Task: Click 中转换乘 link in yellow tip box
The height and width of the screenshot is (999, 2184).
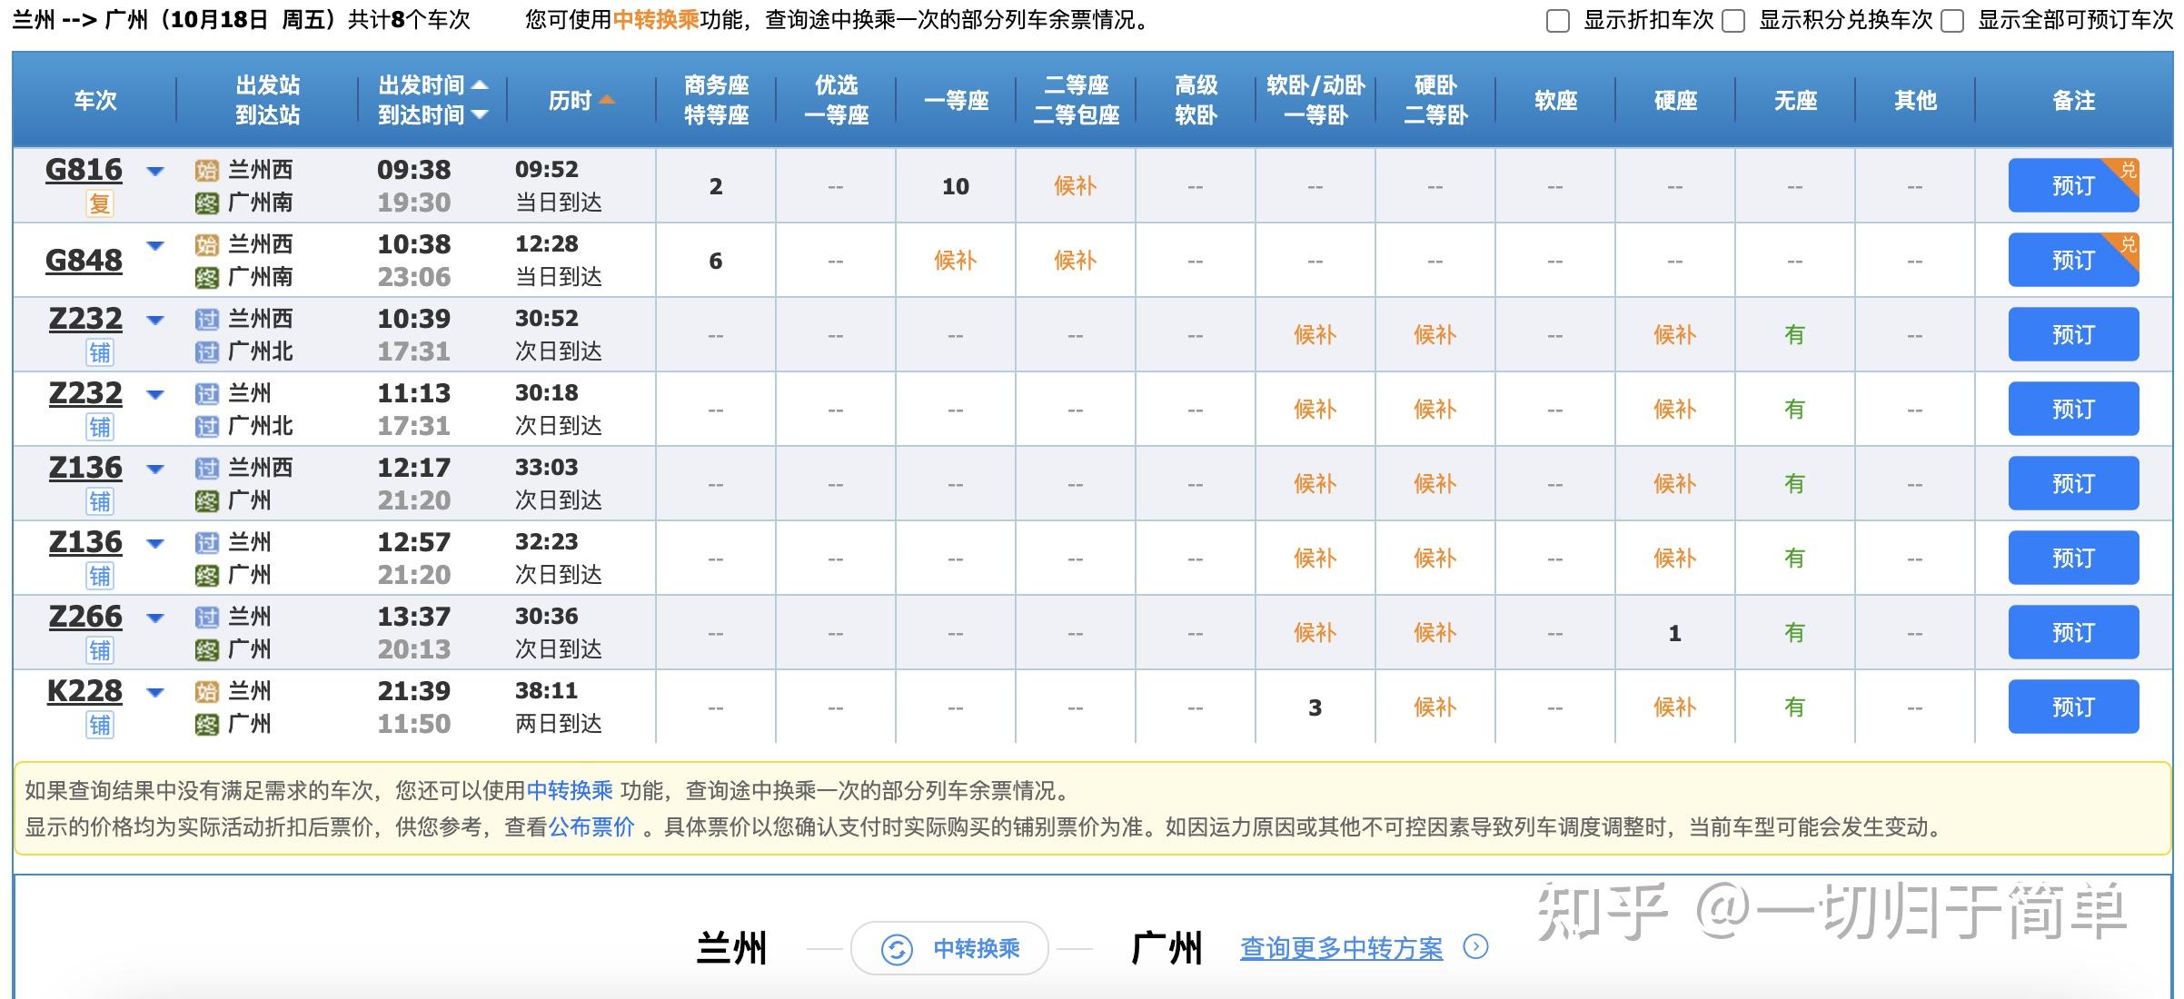Action: tap(570, 791)
